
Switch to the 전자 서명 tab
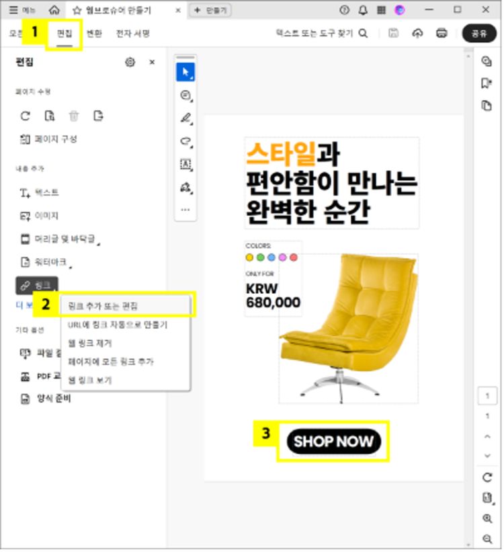click(132, 34)
